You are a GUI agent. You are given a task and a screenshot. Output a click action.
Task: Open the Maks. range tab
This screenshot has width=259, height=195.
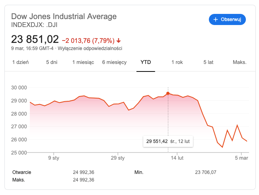pos(240,62)
